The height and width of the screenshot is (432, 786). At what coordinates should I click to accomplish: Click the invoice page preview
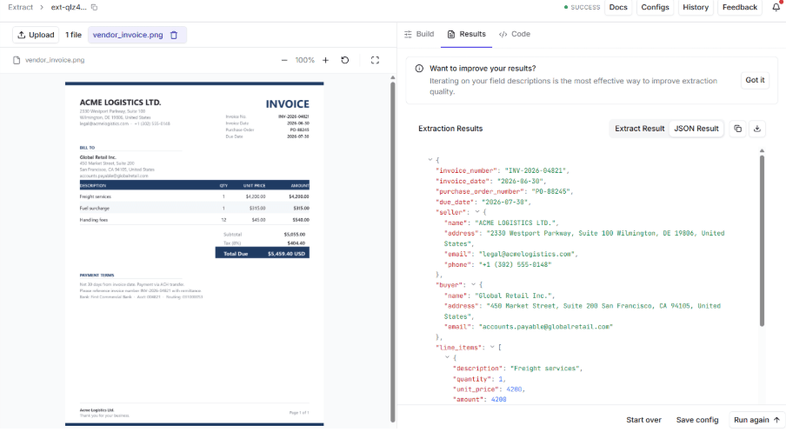point(195,254)
